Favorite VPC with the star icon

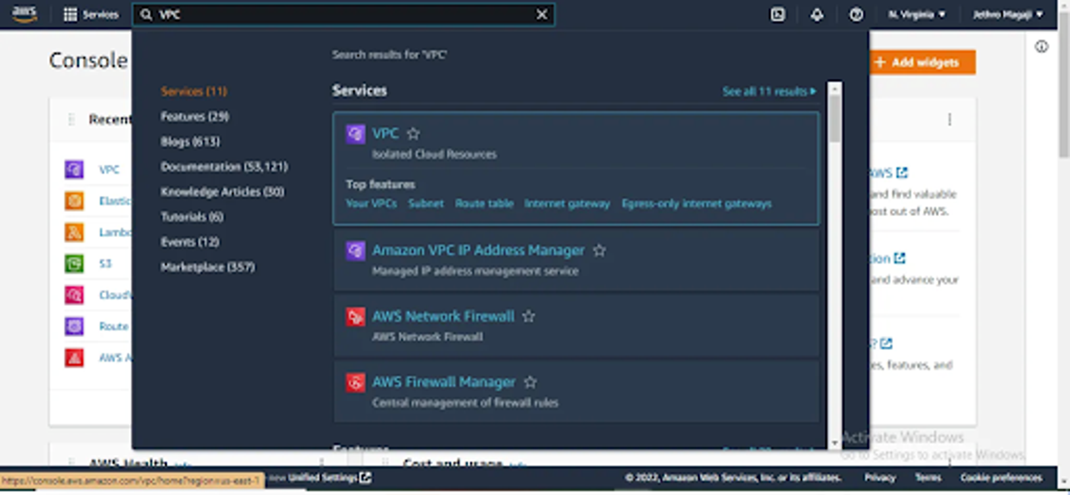click(x=413, y=134)
